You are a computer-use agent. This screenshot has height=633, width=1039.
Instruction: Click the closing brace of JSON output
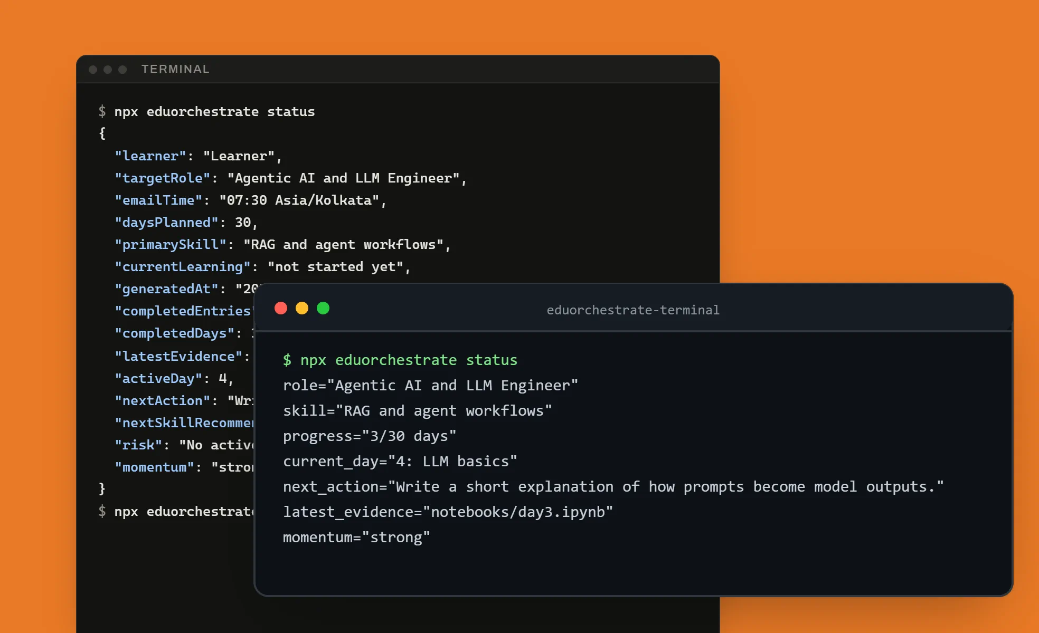(x=102, y=488)
